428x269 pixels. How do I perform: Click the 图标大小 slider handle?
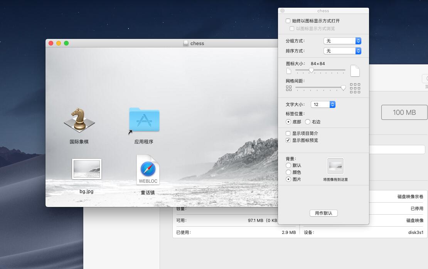(x=312, y=71)
